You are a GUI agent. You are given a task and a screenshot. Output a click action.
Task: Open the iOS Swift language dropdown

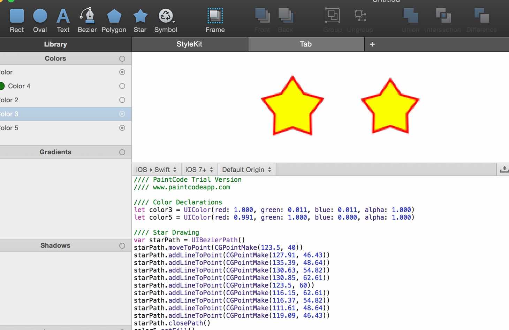click(157, 170)
